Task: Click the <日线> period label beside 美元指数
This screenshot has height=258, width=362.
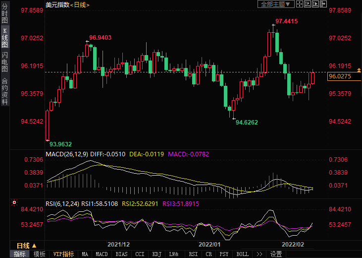Action: tap(80, 4)
